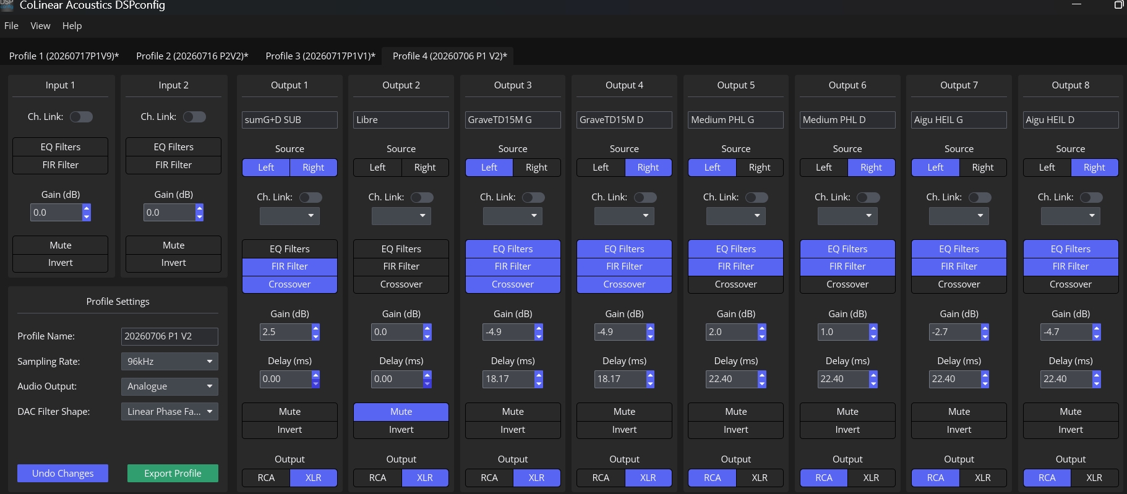Click Input 1 Gain value field
This screenshot has width=1127, height=494.
point(56,213)
